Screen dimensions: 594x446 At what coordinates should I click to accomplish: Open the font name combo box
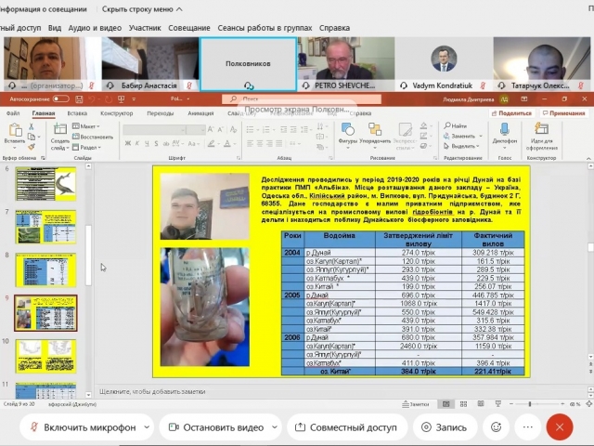point(154,130)
